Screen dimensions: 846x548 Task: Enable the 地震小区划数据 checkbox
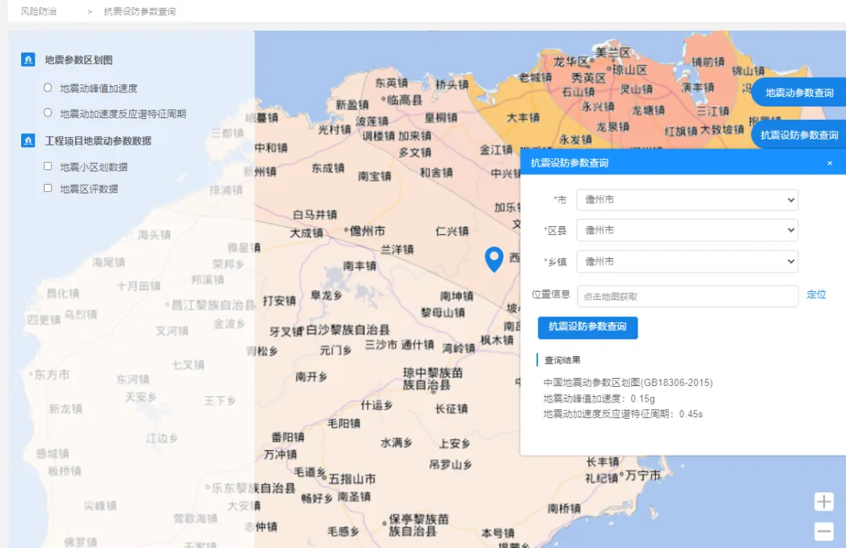[48, 167]
